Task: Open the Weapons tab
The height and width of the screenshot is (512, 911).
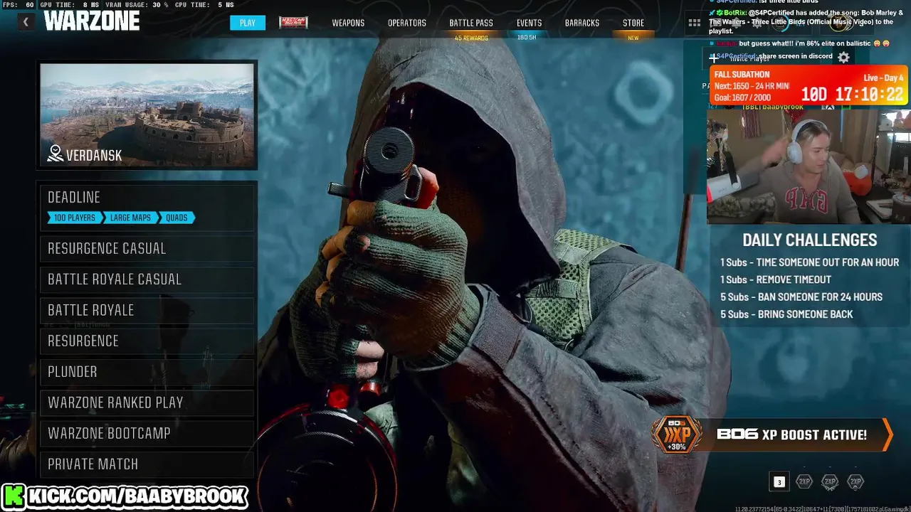Action: tap(348, 23)
